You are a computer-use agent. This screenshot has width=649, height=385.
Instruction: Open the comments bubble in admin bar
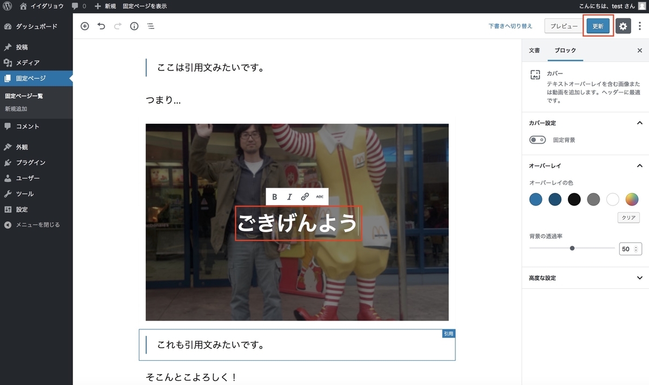coord(79,6)
